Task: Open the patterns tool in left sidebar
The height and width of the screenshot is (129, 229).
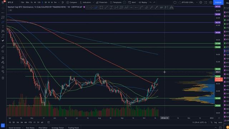Action: pyautogui.click(x=3, y=31)
